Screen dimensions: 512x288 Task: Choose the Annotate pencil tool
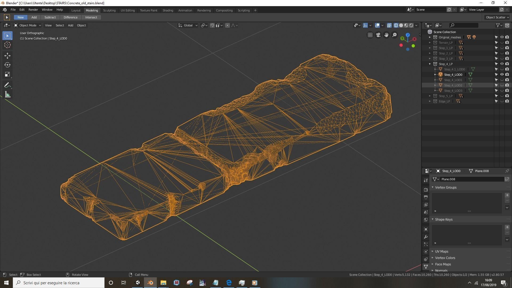[x=7, y=85]
